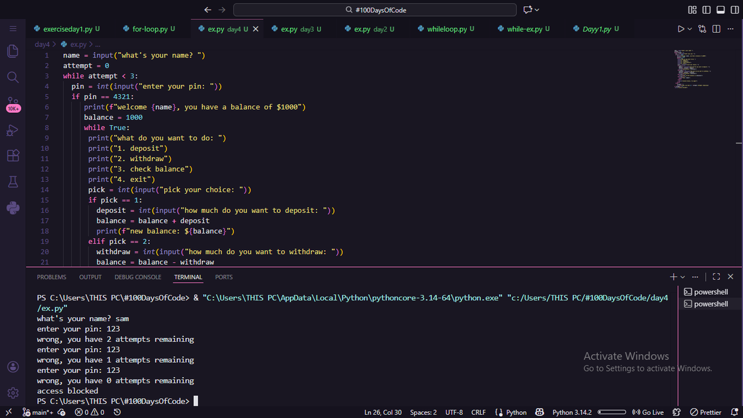This screenshot has width=743, height=418.
Task: Close the ex.py day4 tab
Action: 256,28
